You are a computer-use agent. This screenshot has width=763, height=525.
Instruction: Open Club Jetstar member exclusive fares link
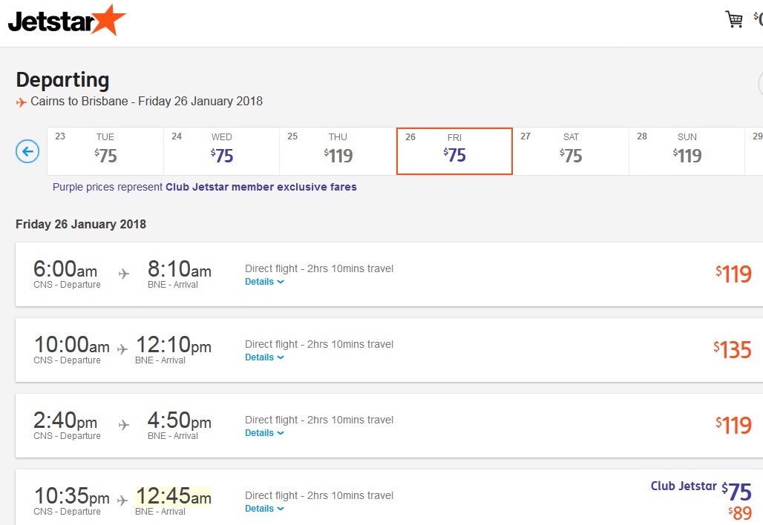tap(261, 187)
